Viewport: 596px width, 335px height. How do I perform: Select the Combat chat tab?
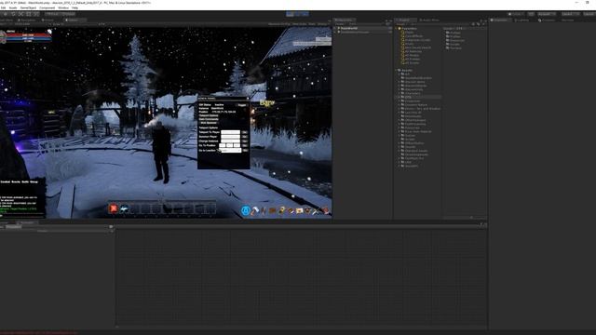[x=6, y=182]
